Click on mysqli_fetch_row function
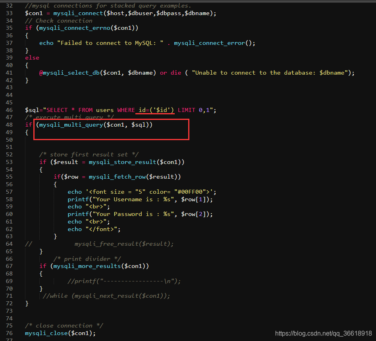This screenshot has width=376, height=341. 117,177
